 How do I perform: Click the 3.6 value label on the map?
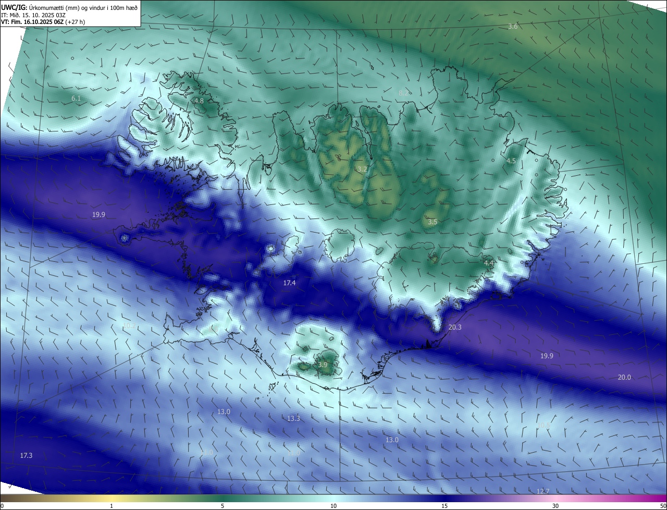pos(513,26)
